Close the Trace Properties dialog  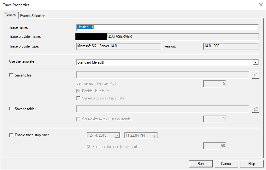click(x=261, y=5)
